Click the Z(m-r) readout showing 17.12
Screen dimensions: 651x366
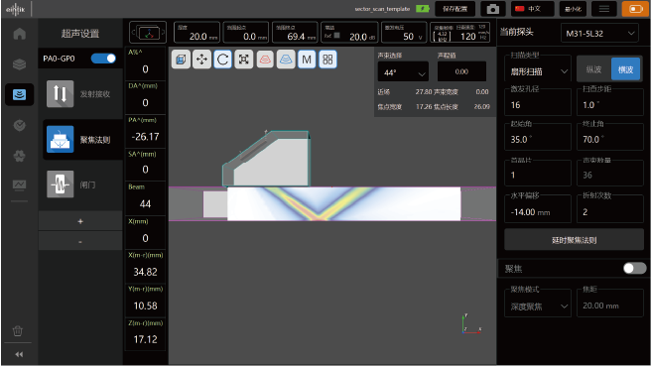(145, 334)
